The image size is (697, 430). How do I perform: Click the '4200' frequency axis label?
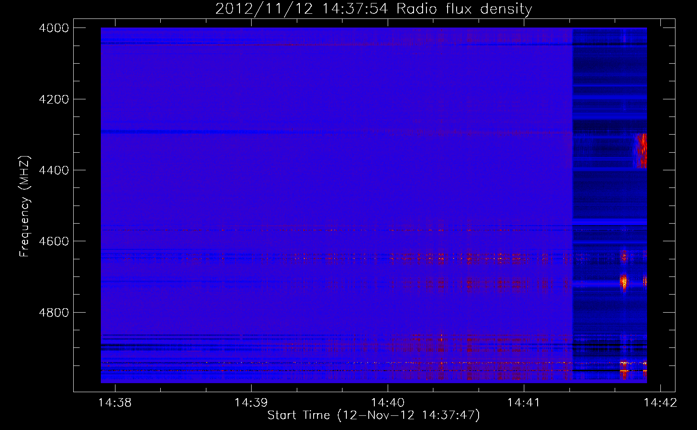pyautogui.click(x=54, y=99)
